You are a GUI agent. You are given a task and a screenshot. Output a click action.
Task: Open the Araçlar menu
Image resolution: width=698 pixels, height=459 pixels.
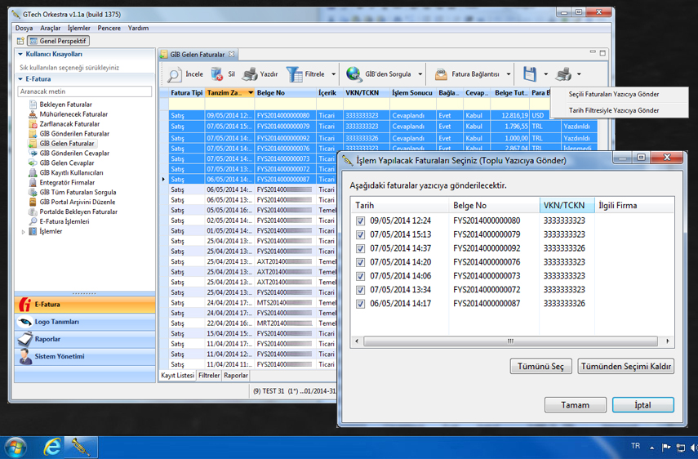coord(51,28)
